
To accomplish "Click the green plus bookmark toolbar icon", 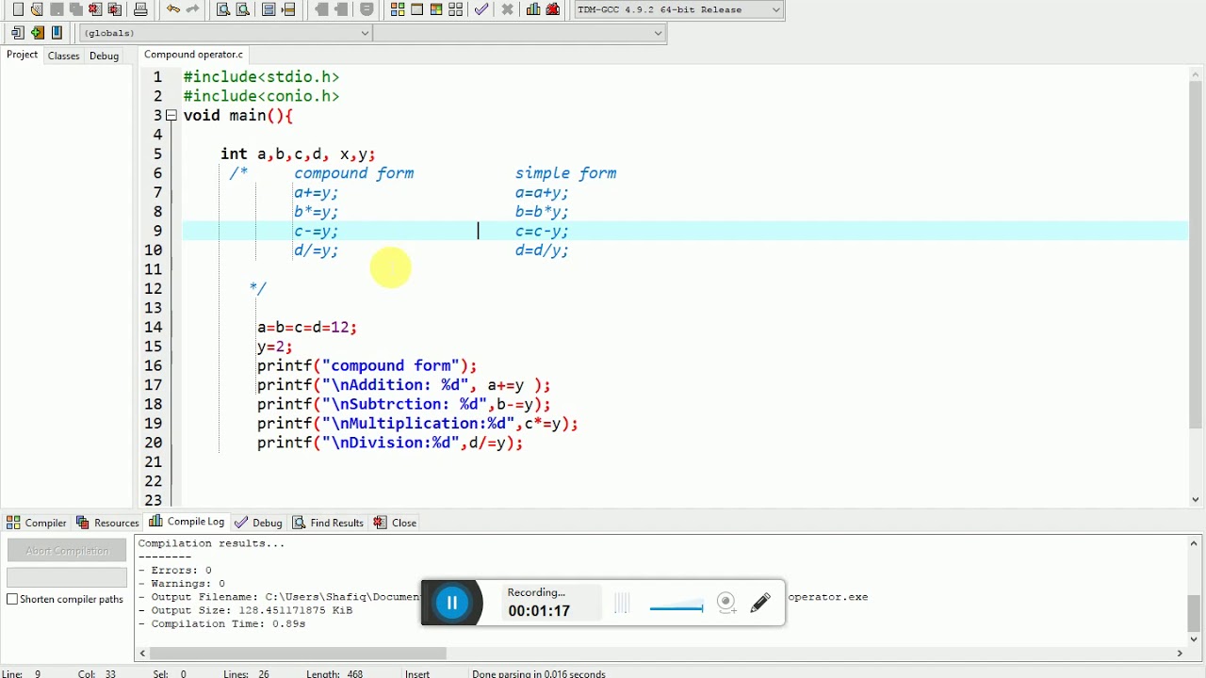I will (37, 33).
